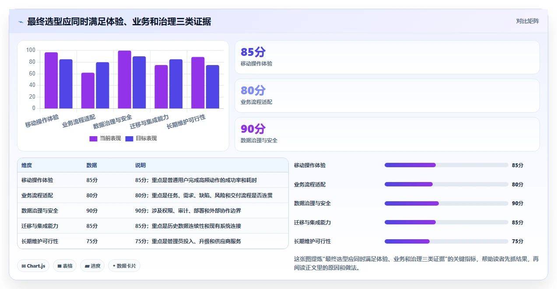Screen dimensions: 557x289
Task: Click the 目标表现 bar for 长期维护可行性
Action: (x=213, y=87)
